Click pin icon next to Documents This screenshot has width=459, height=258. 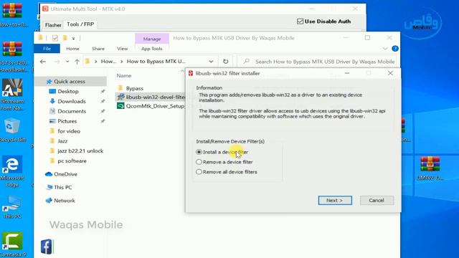[103, 111]
